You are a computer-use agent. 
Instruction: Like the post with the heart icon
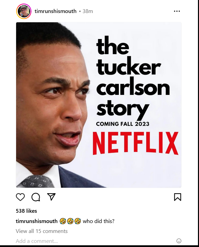click(x=21, y=197)
